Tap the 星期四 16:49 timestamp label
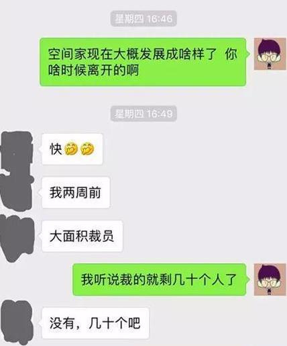 [143, 114]
